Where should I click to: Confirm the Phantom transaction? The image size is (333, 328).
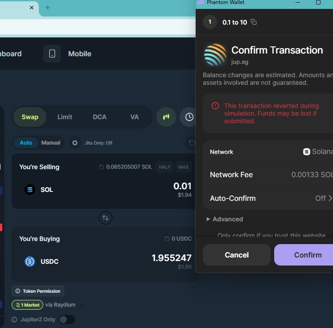[304, 255]
